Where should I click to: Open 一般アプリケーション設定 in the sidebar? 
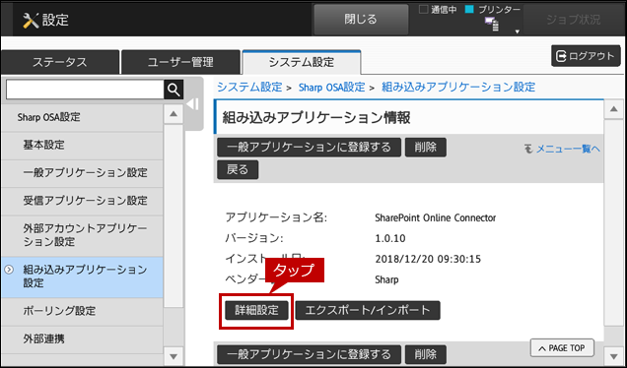[x=82, y=173]
